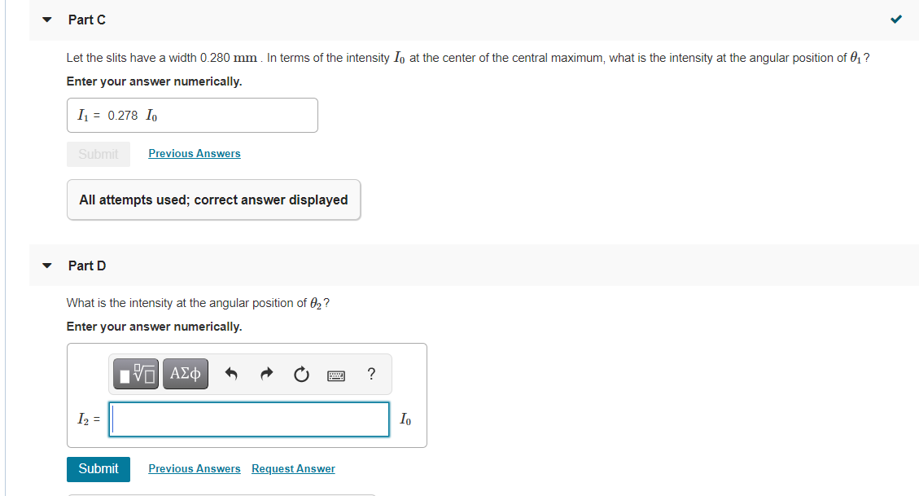Click inside the empty I2 answer field
919x496 pixels.
248,419
